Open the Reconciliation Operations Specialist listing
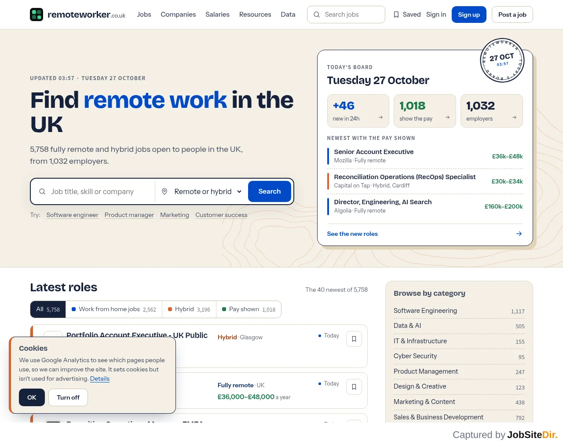The height and width of the screenshot is (448, 563). click(x=425, y=181)
